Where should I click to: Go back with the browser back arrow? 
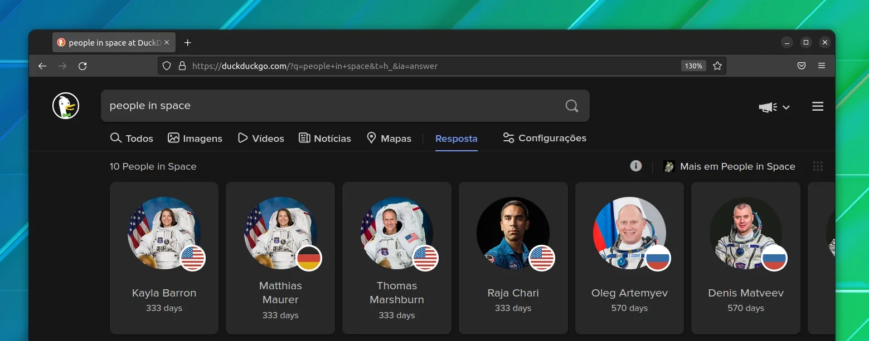42,66
